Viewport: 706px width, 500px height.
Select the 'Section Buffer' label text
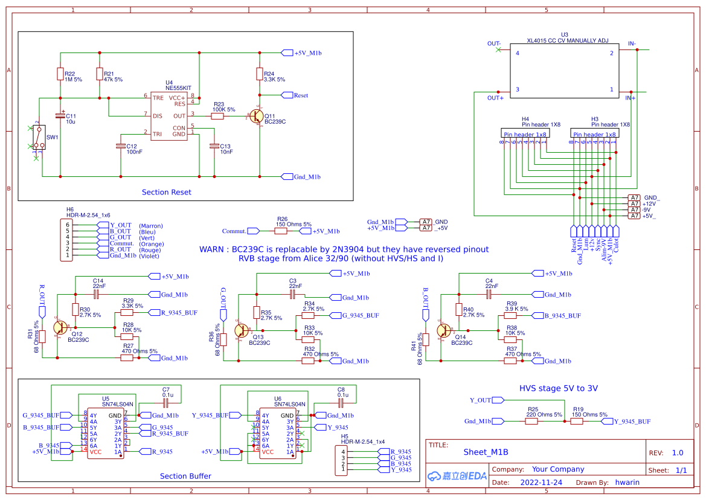tap(185, 476)
